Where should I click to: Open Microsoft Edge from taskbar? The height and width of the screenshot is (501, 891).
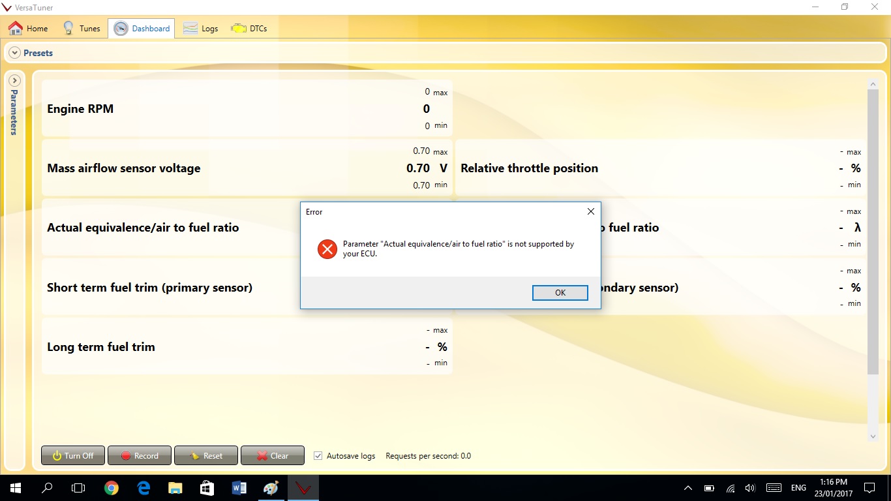pyautogui.click(x=143, y=488)
